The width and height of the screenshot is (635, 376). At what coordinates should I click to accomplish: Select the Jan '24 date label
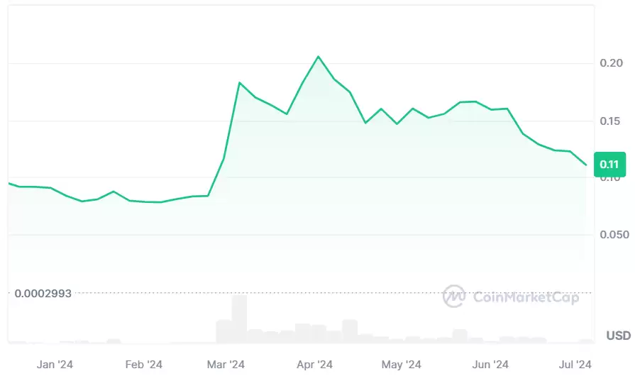[x=55, y=365]
